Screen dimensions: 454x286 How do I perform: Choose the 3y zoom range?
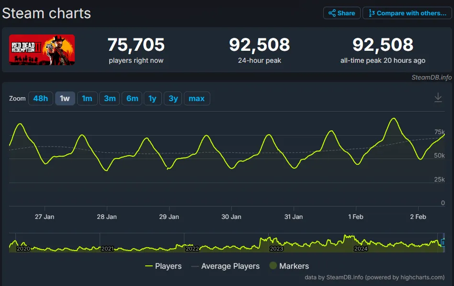coord(173,99)
